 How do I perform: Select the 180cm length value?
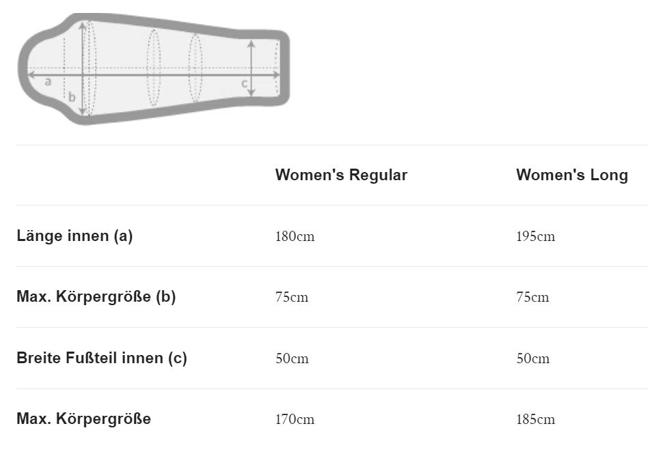[295, 237]
